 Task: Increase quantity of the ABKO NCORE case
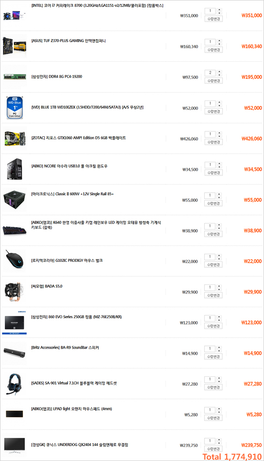(219, 163)
